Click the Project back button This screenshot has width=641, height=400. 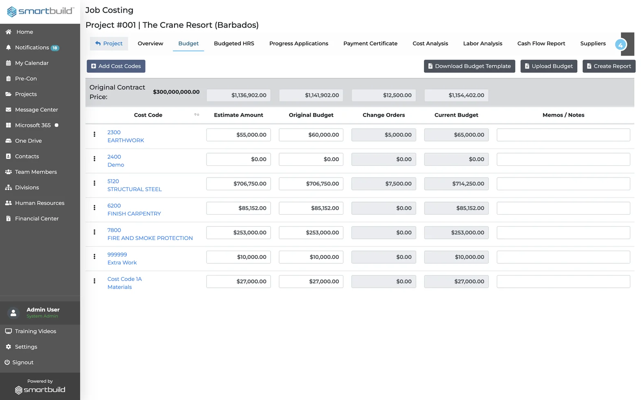pos(109,43)
